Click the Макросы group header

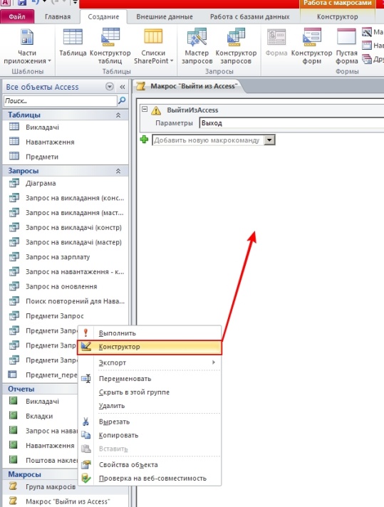point(41,474)
